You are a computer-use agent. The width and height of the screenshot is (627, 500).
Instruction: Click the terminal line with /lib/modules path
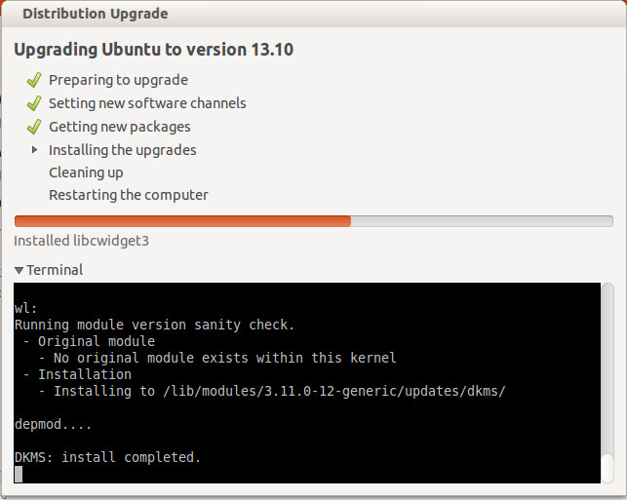(x=272, y=391)
